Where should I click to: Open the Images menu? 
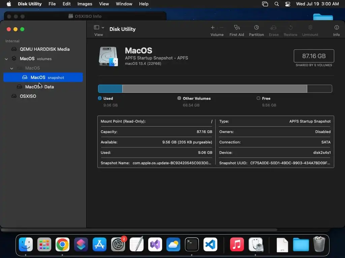[x=85, y=4]
